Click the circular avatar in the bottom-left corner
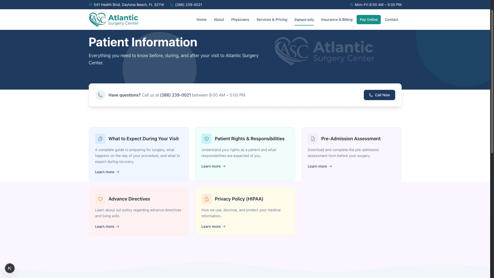Screen dimensions: 494x278 [x=10, y=268]
